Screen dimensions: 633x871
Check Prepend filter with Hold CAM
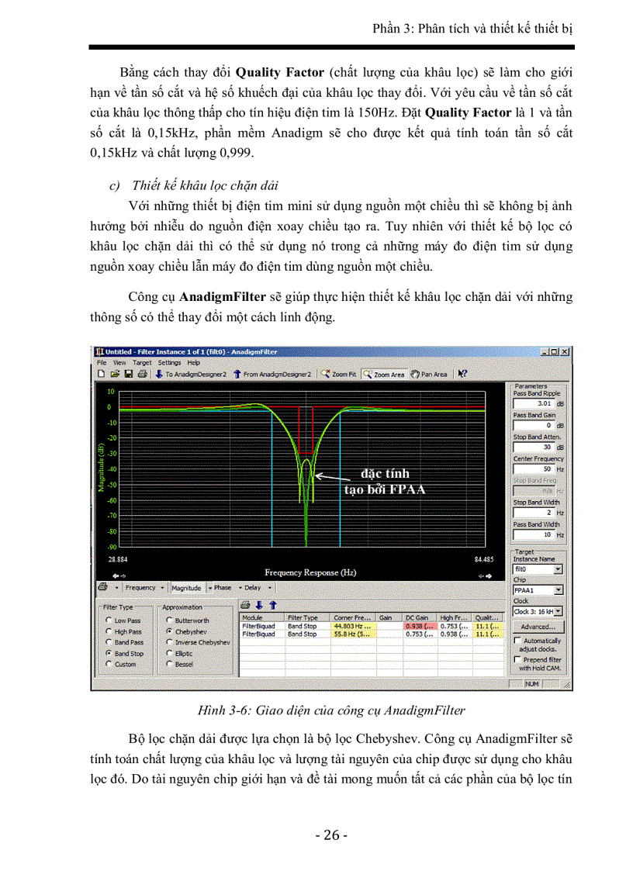pos(517,659)
